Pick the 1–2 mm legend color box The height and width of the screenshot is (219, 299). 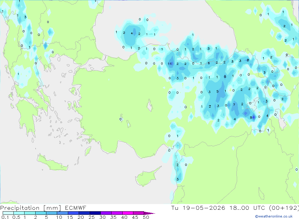(30, 213)
